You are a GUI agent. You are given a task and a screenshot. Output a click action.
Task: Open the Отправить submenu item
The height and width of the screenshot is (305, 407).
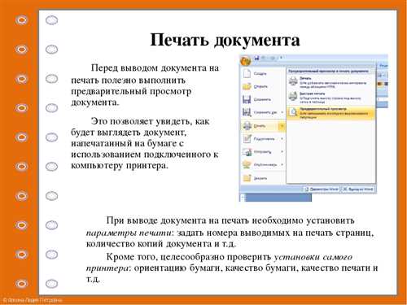pyautogui.click(x=262, y=152)
